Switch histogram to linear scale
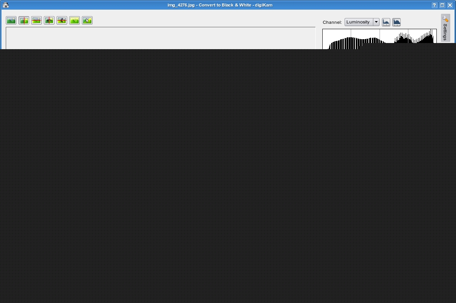The height and width of the screenshot is (303, 456). click(386, 22)
